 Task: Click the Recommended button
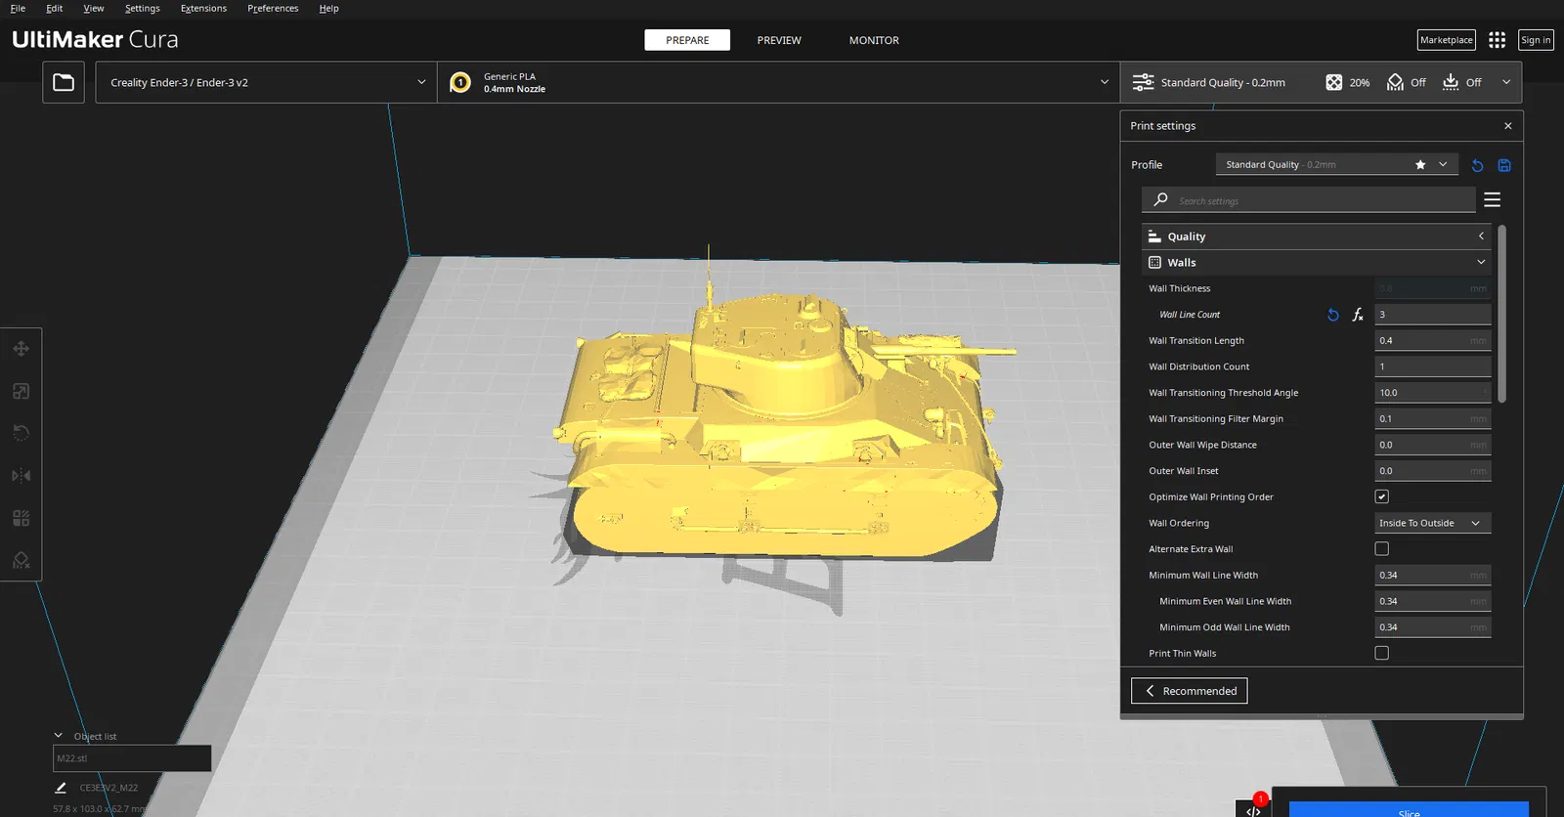(x=1189, y=691)
